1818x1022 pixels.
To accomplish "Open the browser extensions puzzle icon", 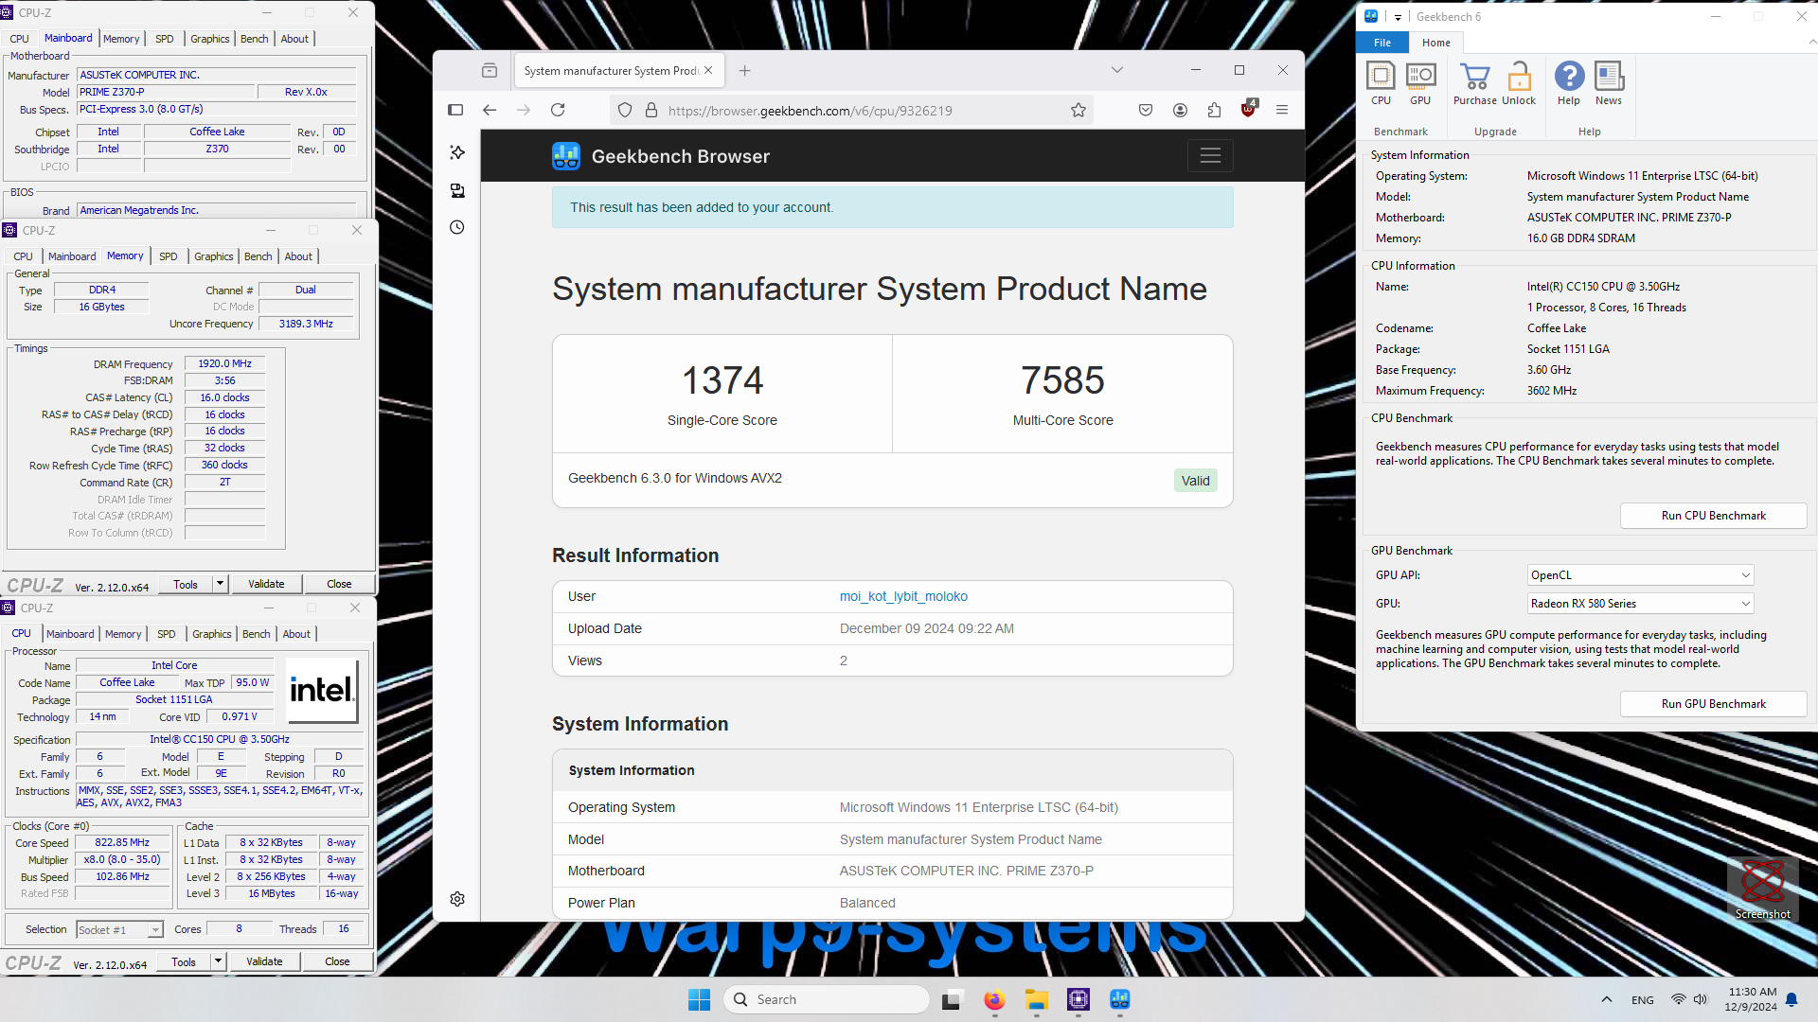I will click(1214, 110).
